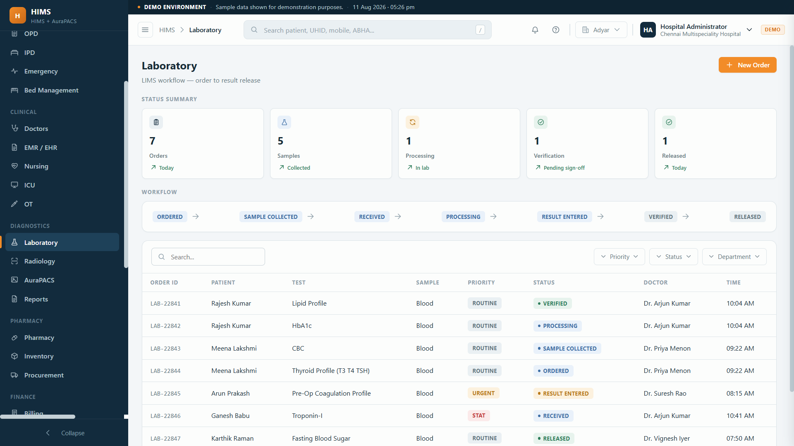Click Karthik Raman patient name
Image resolution: width=794 pixels, height=446 pixels.
tap(232, 438)
